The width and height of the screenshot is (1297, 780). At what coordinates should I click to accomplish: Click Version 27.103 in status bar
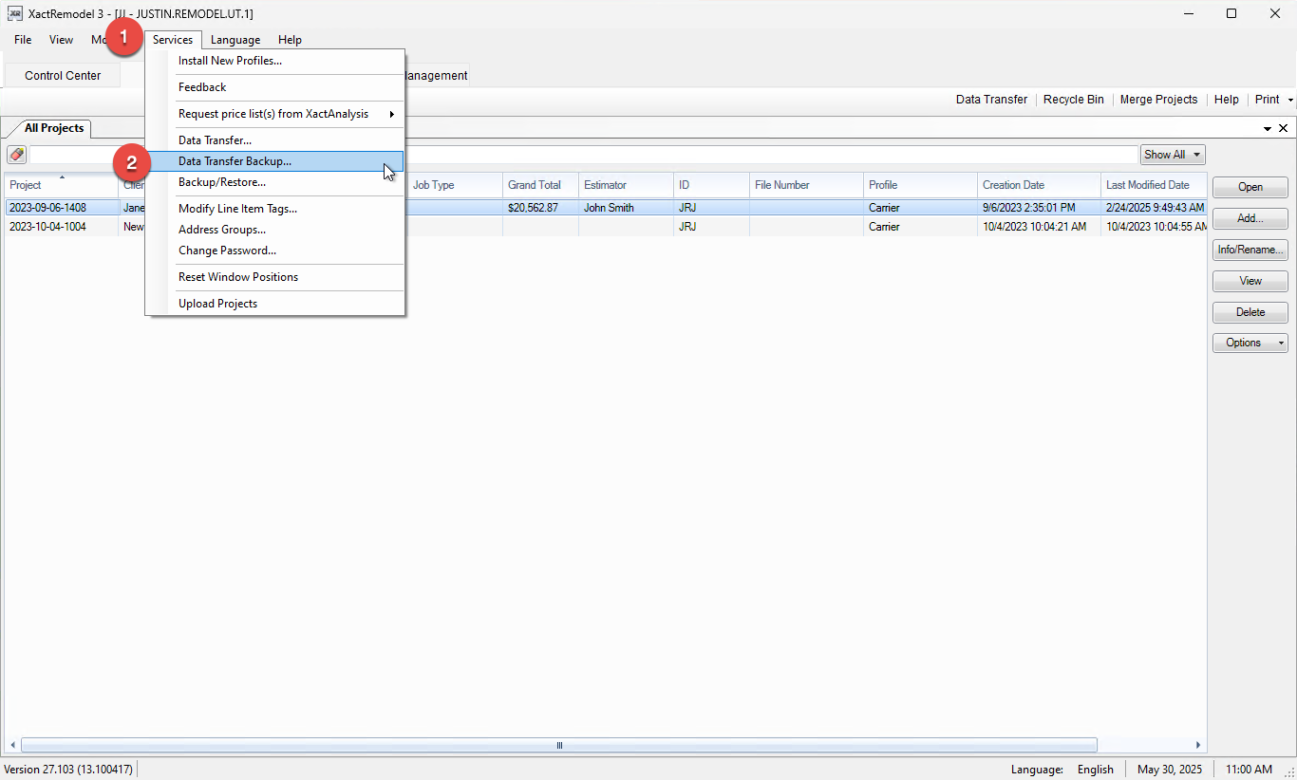68,770
